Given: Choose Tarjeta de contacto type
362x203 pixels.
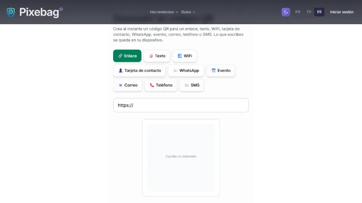Looking at the screenshot, I should coord(139,71).
